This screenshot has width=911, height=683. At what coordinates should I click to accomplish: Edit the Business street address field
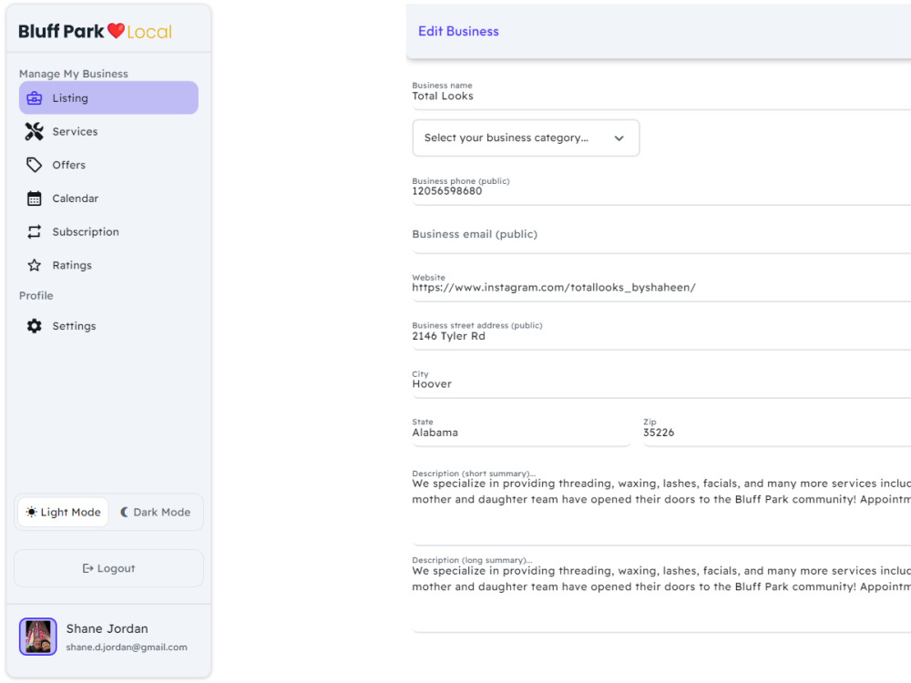[661, 335]
